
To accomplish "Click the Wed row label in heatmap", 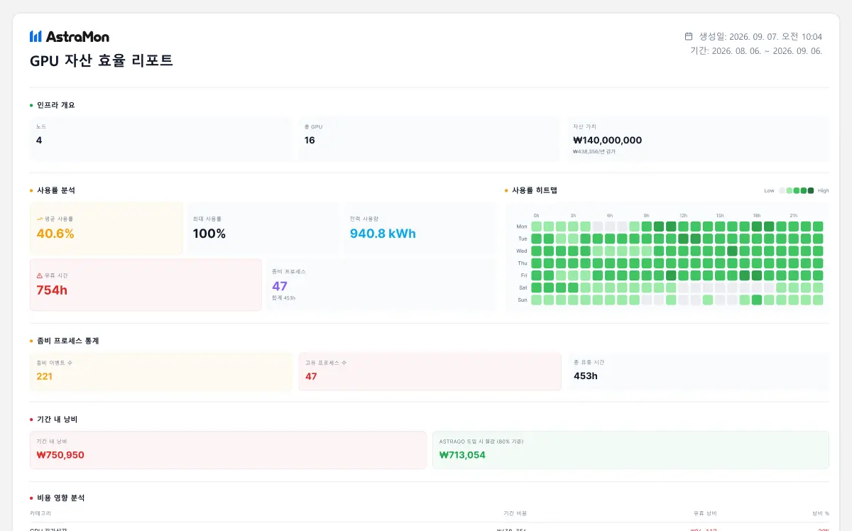I will (x=522, y=251).
